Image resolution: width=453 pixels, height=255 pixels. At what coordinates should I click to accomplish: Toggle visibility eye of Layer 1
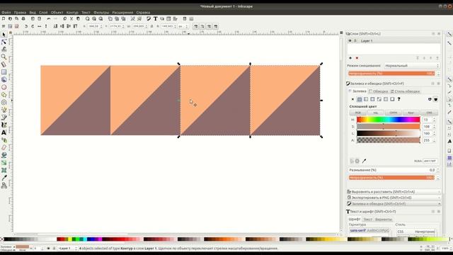coord(350,41)
